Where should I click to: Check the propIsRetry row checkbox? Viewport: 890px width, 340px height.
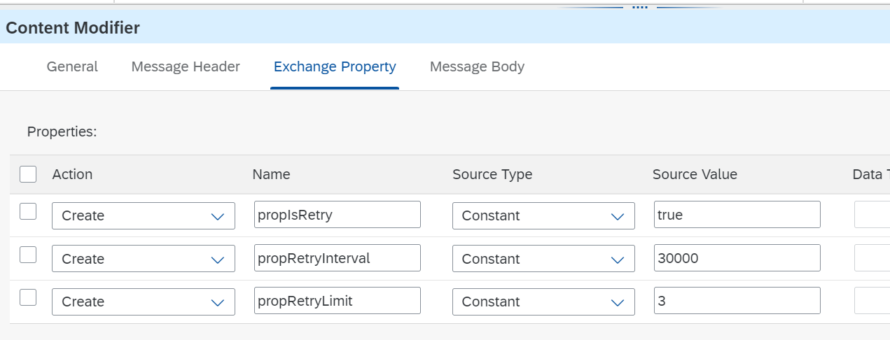(28, 211)
